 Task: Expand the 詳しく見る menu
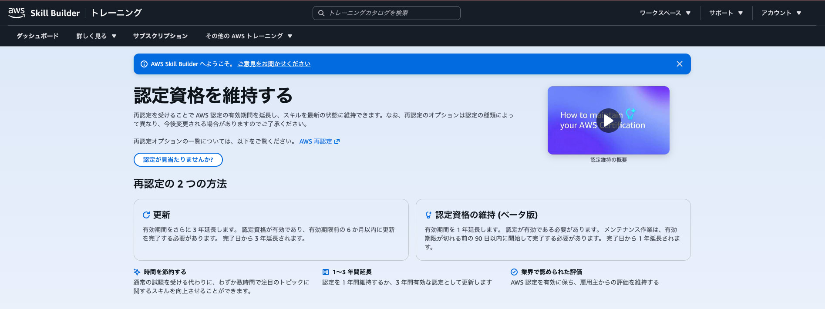tap(96, 36)
